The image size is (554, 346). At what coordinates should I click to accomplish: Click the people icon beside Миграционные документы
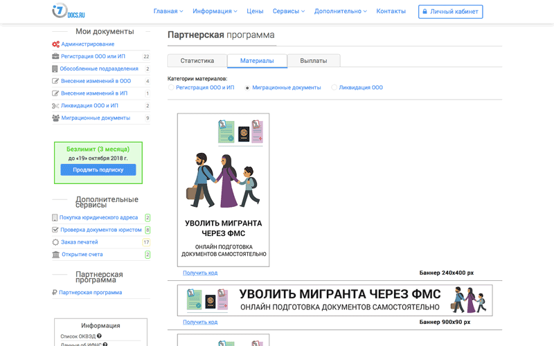55,118
